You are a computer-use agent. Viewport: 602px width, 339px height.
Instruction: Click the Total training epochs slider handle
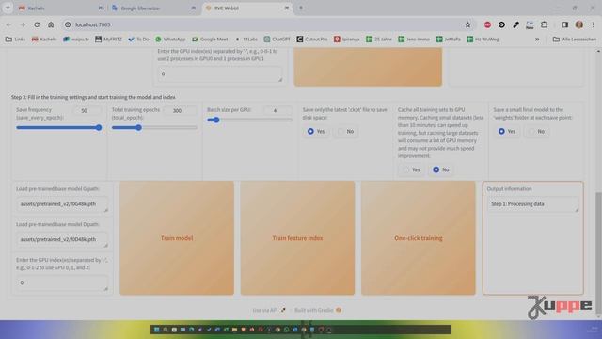138,128
